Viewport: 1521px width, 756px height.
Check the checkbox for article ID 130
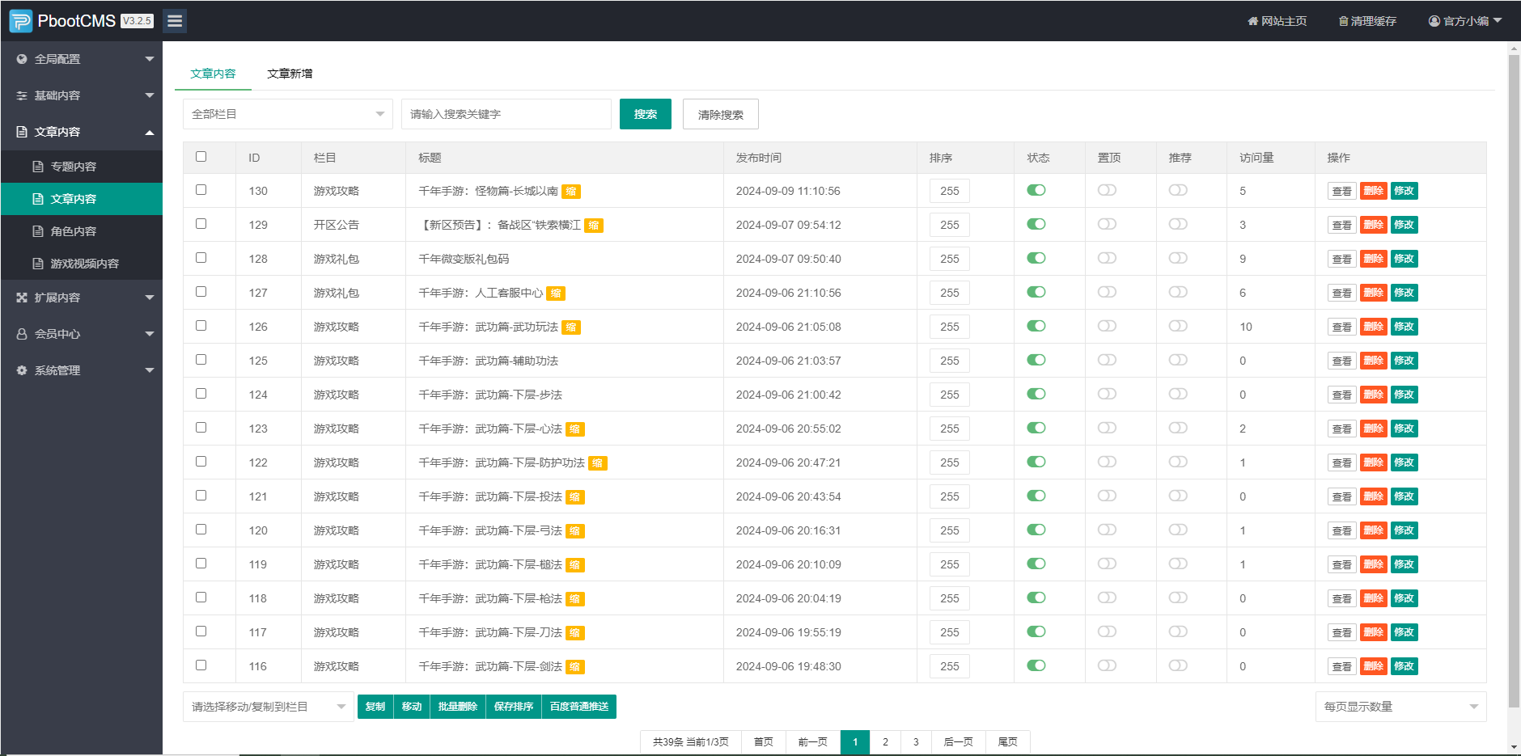tap(201, 190)
